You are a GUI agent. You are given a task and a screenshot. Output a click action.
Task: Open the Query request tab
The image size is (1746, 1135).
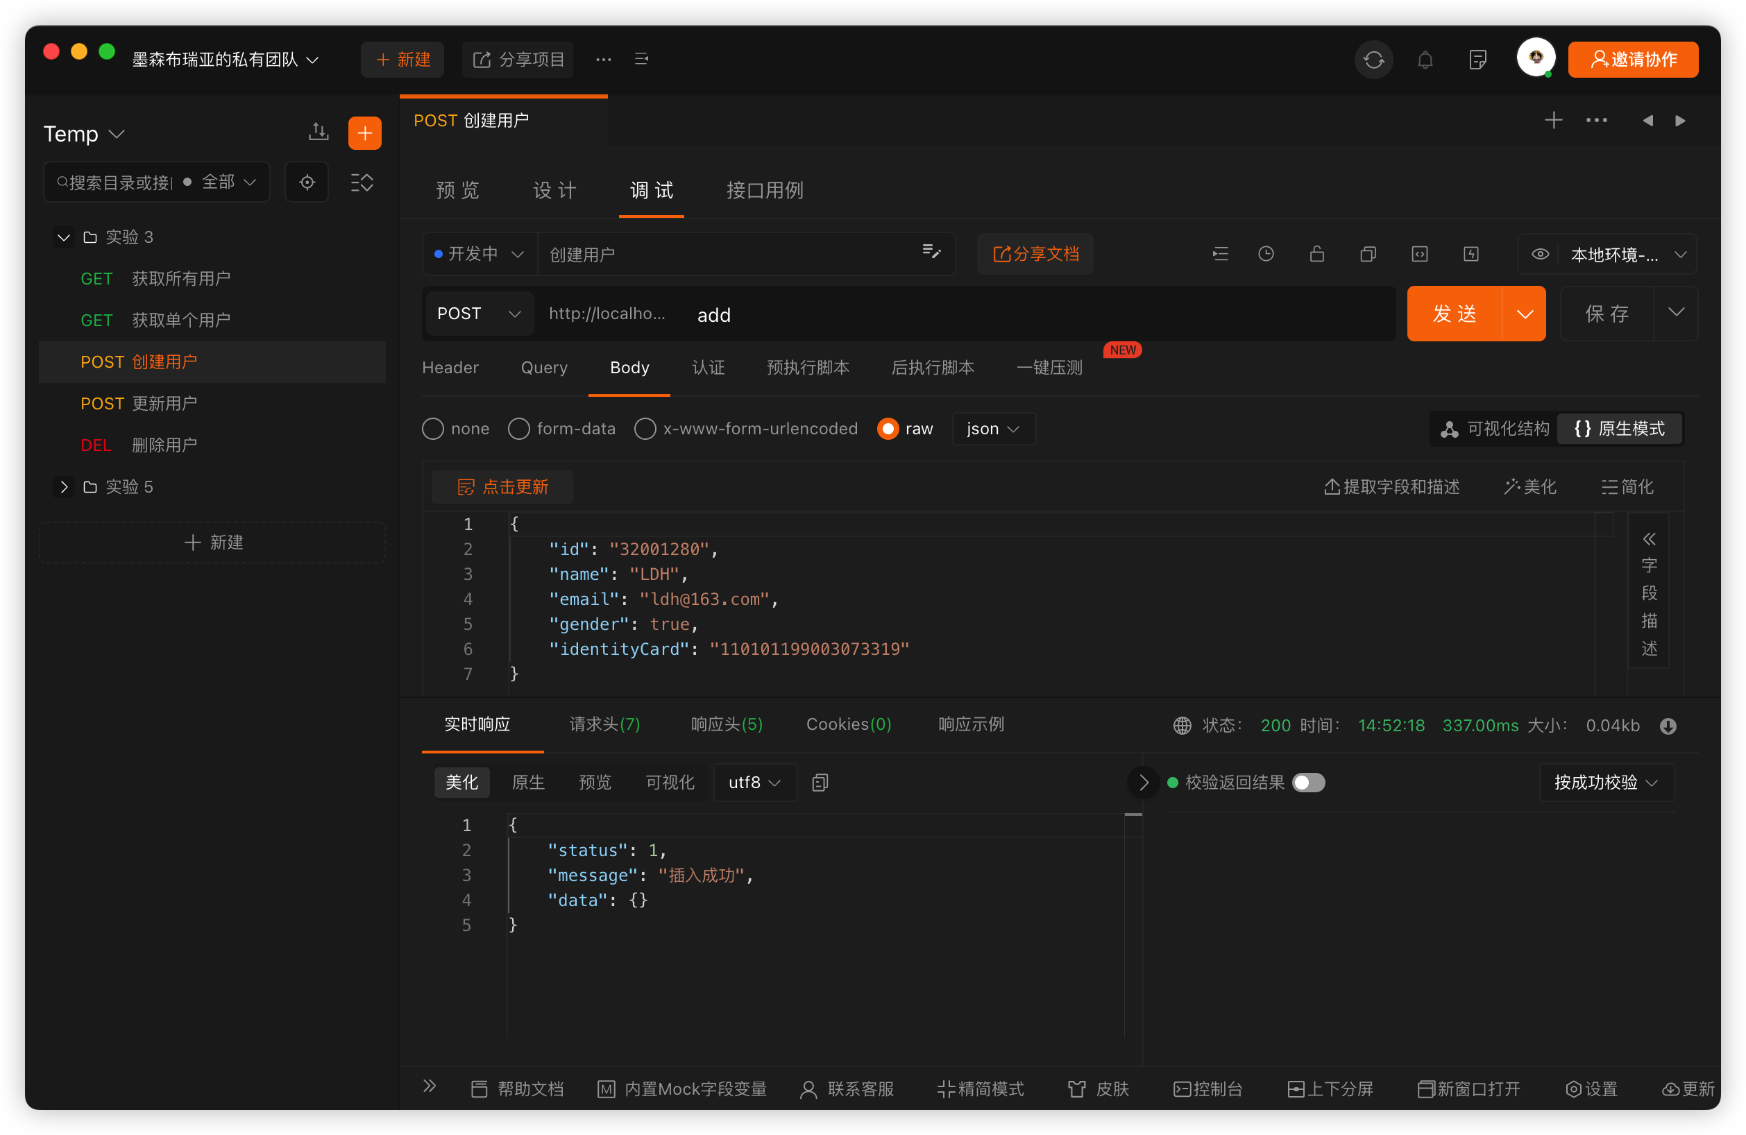click(544, 367)
